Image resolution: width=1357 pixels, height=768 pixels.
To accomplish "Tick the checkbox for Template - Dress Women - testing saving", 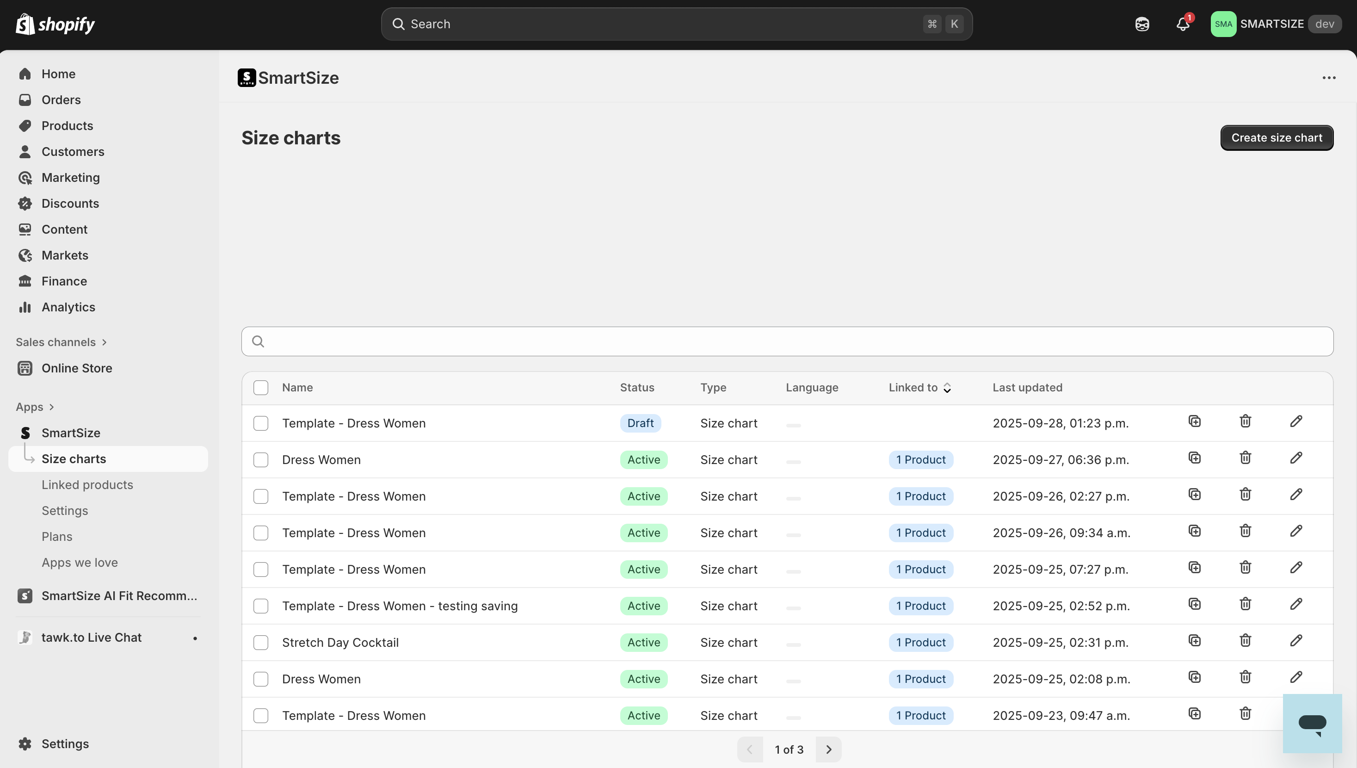I will click(261, 606).
